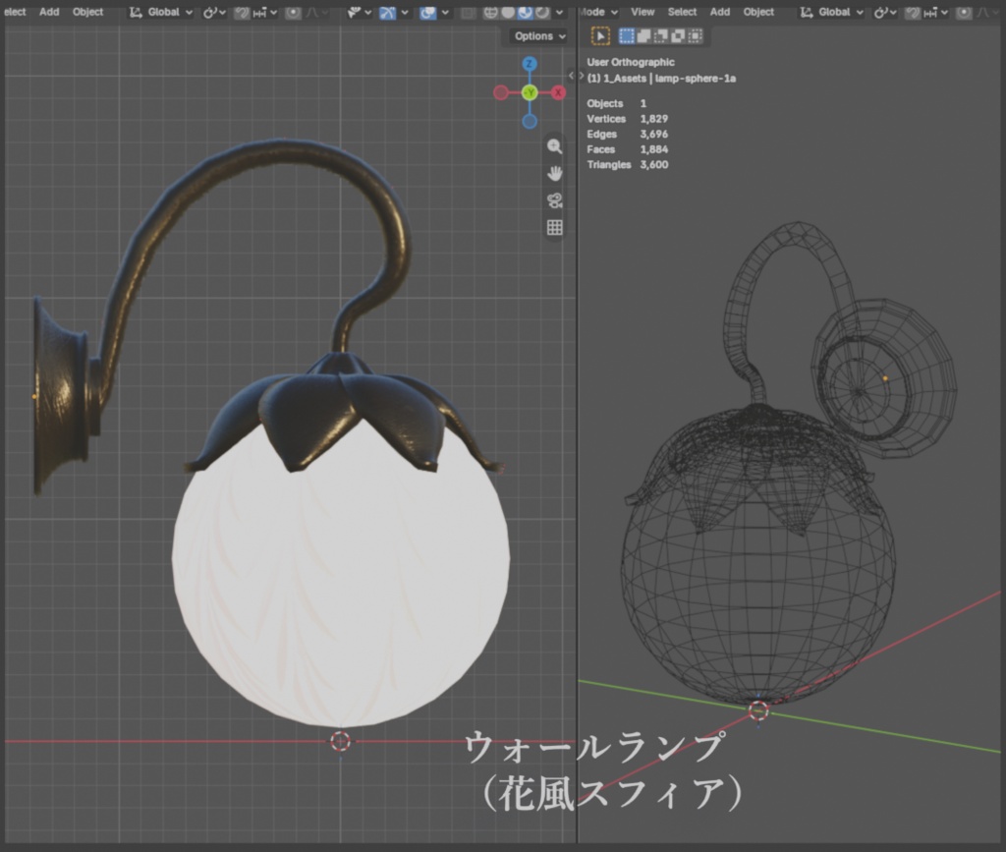Open Global orientation dropdown in right viewport
Screen dimensions: 1006x852
(x=831, y=12)
